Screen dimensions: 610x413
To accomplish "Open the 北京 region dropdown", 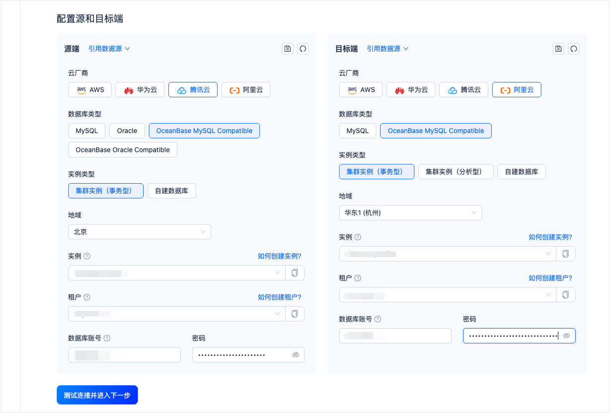I will pos(140,232).
